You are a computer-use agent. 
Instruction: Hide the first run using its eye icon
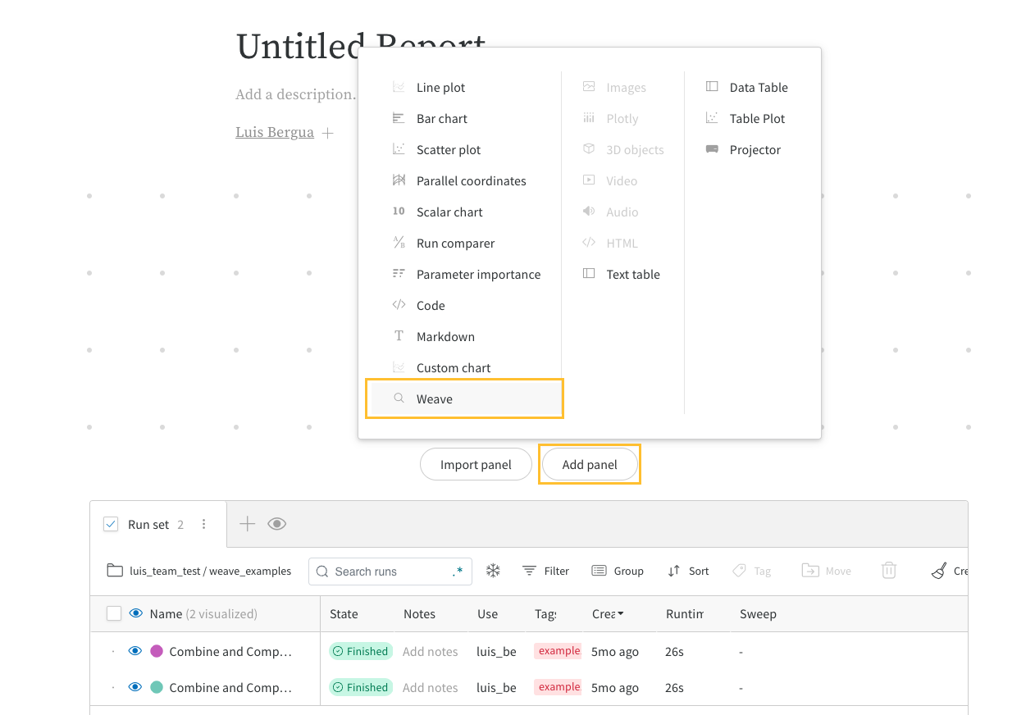(135, 651)
